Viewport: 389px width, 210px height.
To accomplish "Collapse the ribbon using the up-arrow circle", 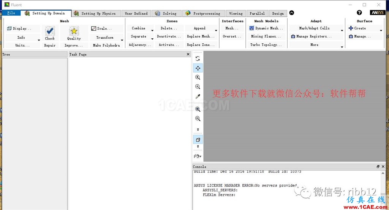I will (292, 13).
